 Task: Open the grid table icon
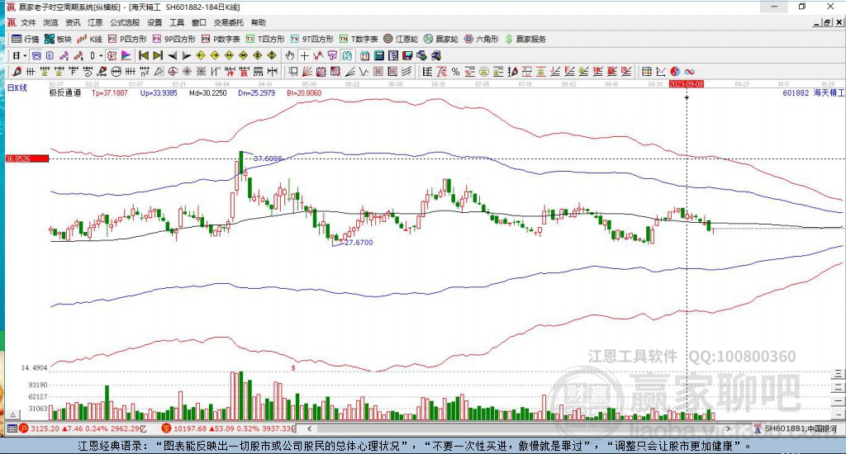pos(646,71)
